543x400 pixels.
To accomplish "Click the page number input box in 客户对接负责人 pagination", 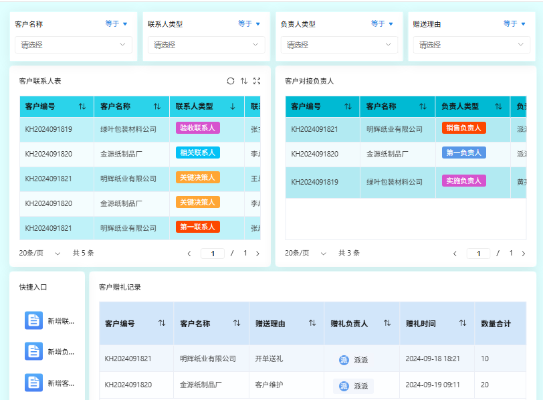I will [478, 253].
